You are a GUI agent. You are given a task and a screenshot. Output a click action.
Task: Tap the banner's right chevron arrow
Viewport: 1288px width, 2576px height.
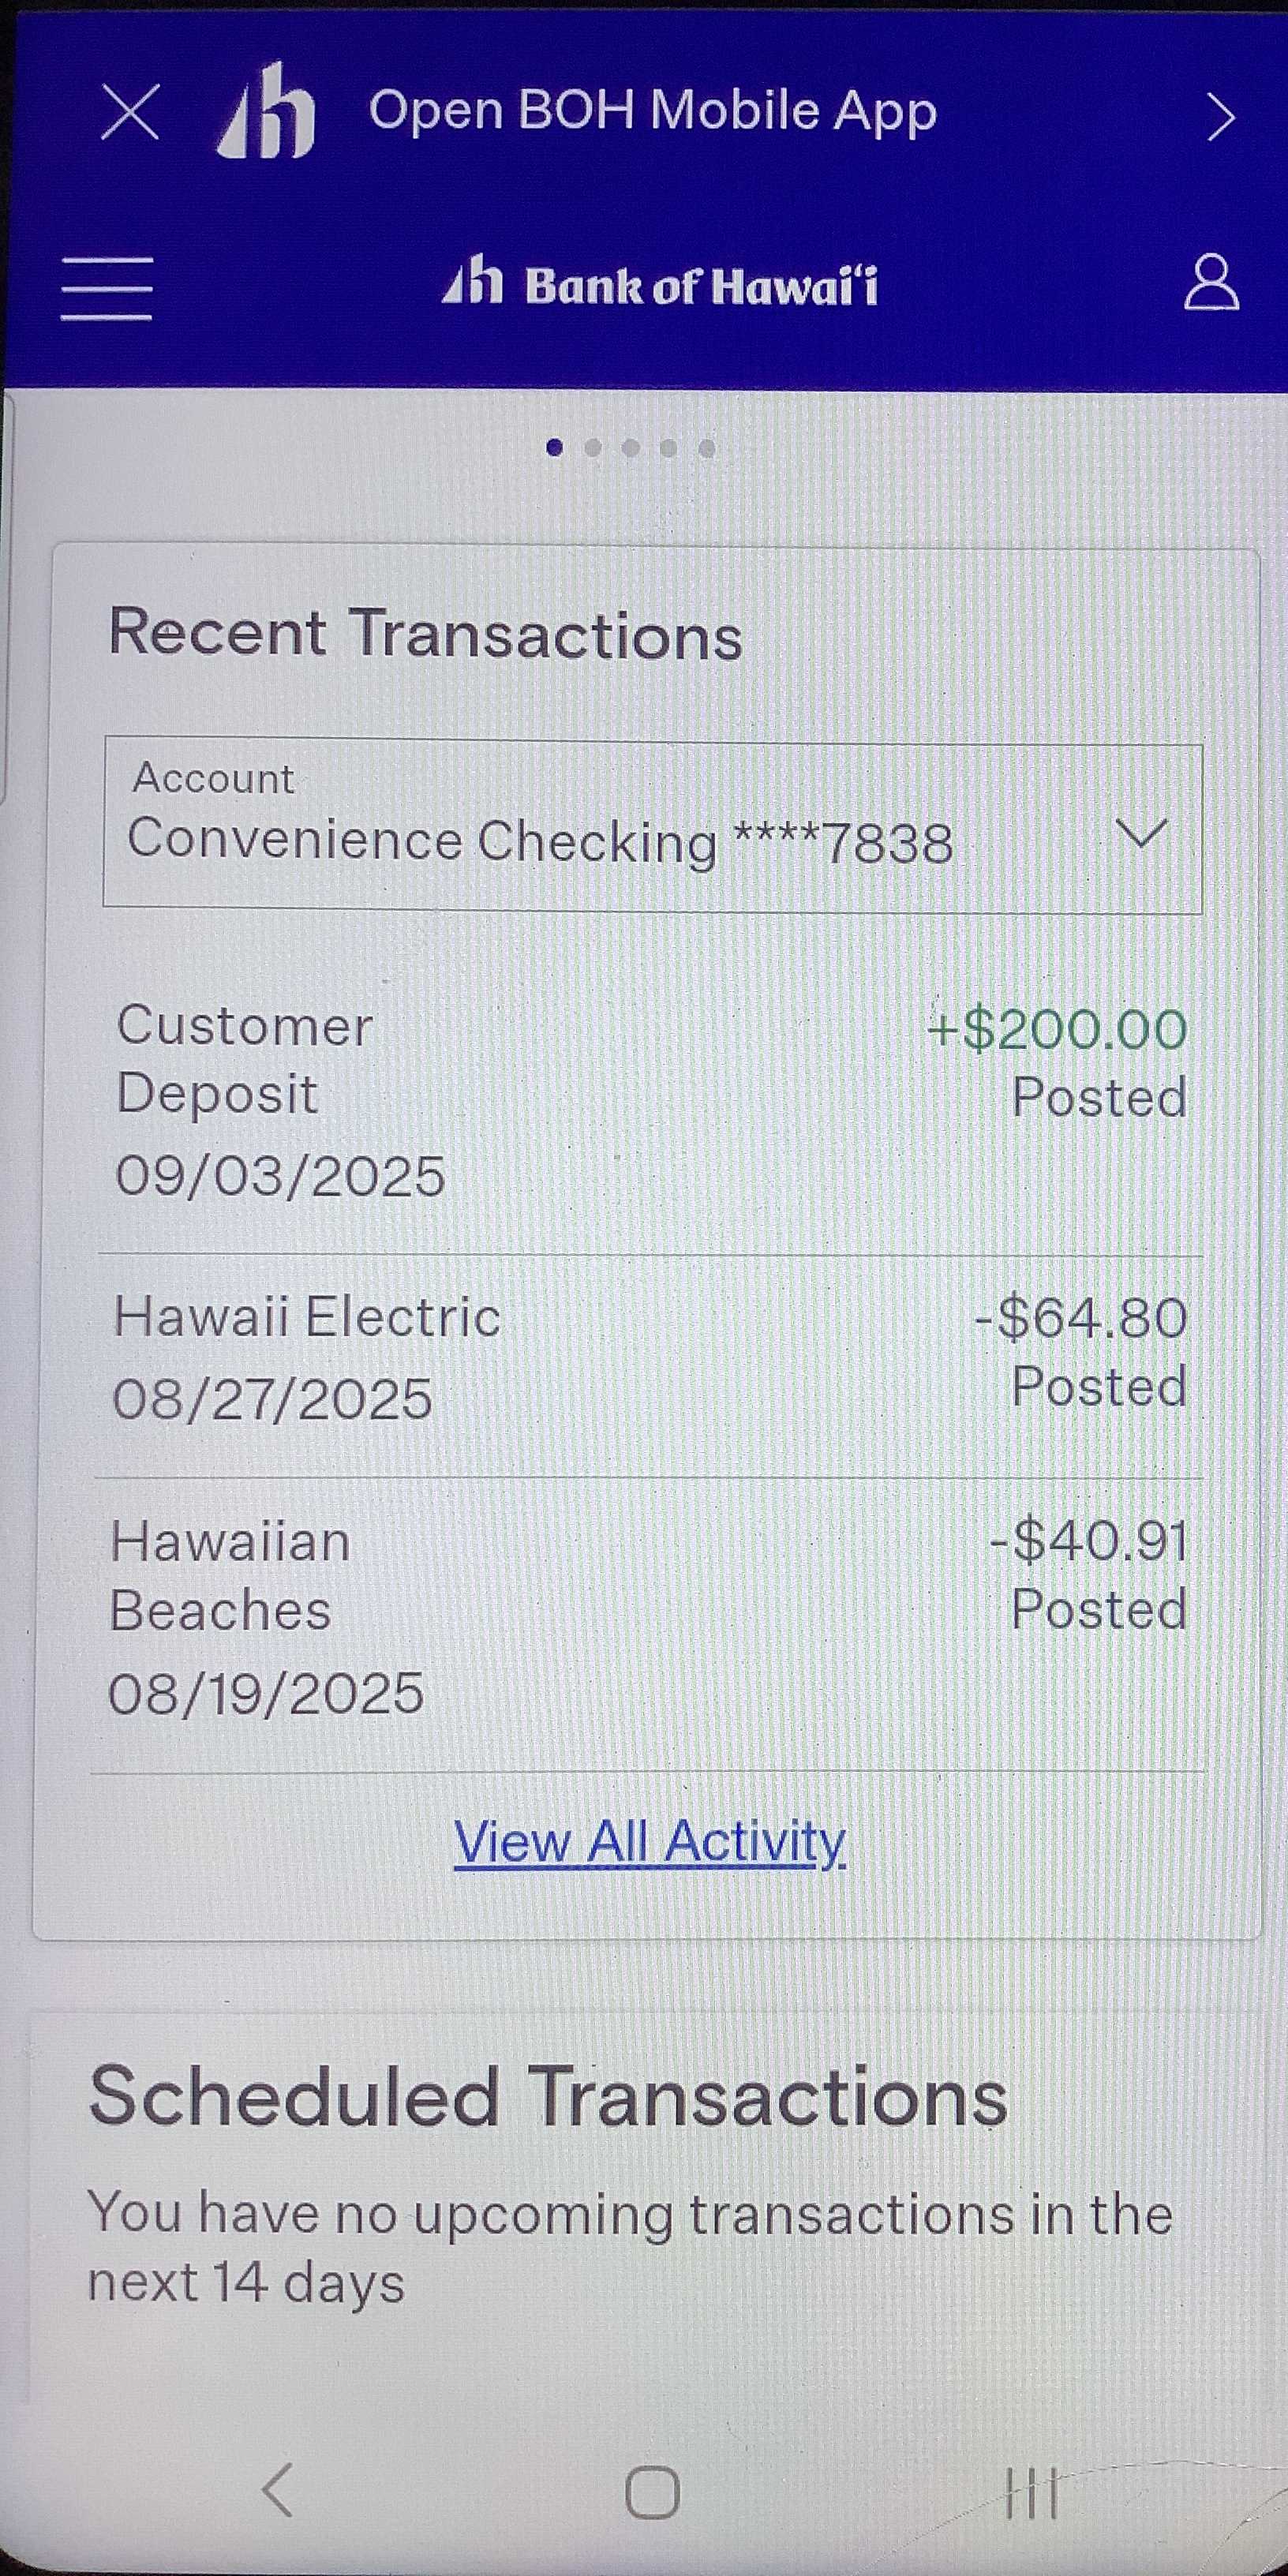[x=1220, y=118]
